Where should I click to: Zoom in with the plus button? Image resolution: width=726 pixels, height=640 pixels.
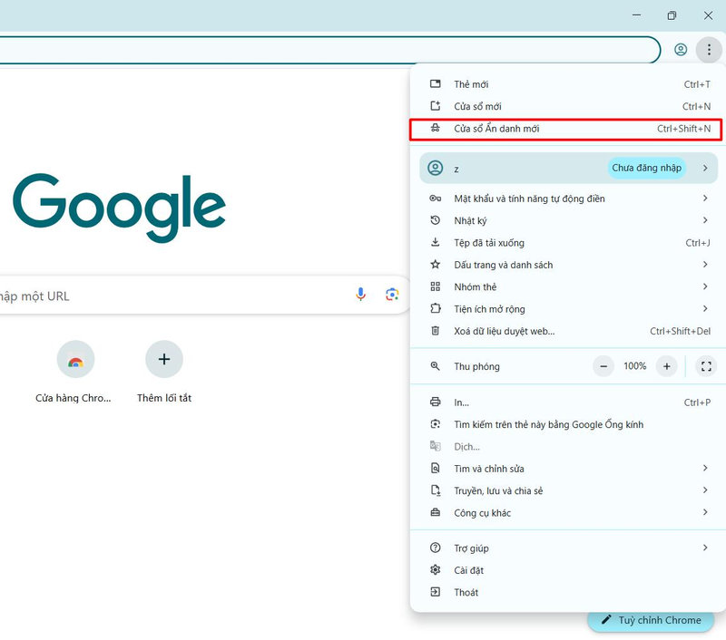click(x=666, y=366)
